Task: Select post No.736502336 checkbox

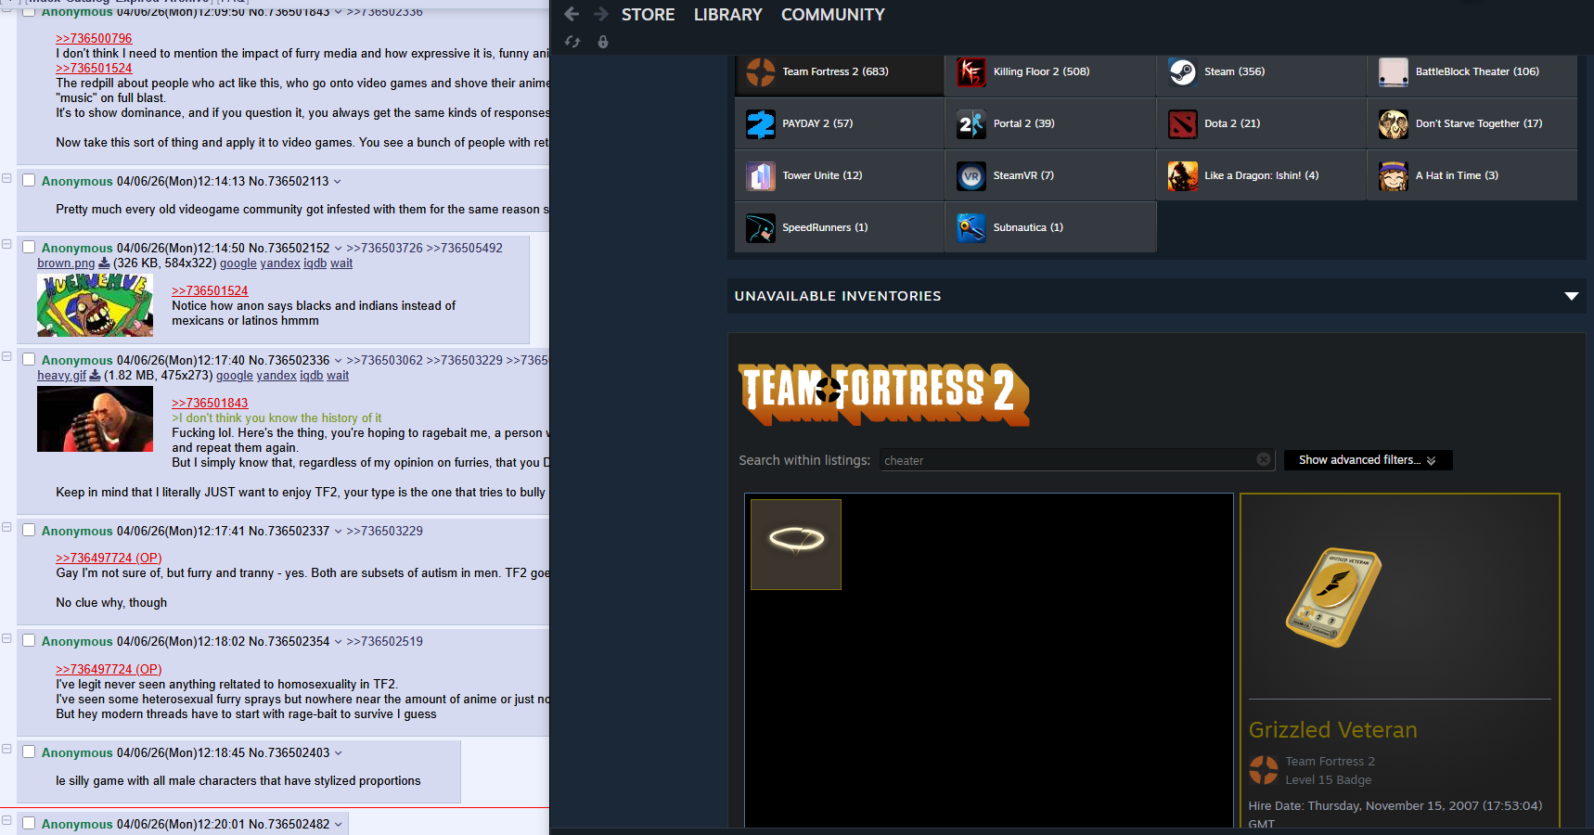Action: pos(29,360)
